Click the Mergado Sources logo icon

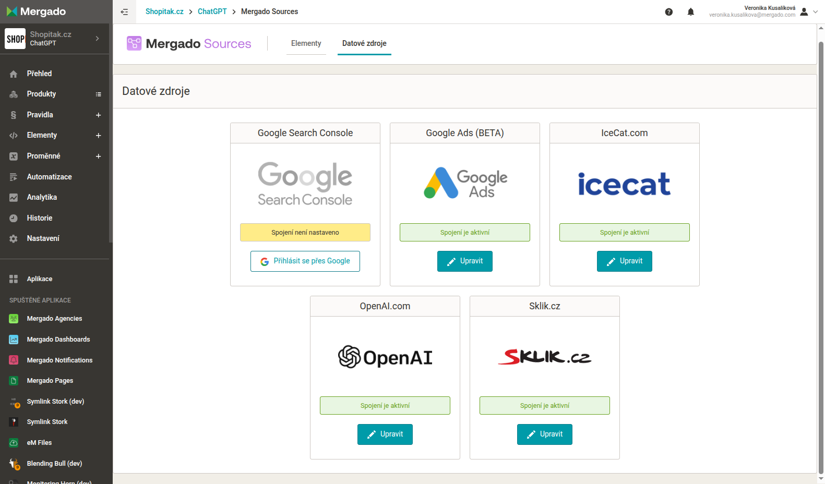(134, 43)
